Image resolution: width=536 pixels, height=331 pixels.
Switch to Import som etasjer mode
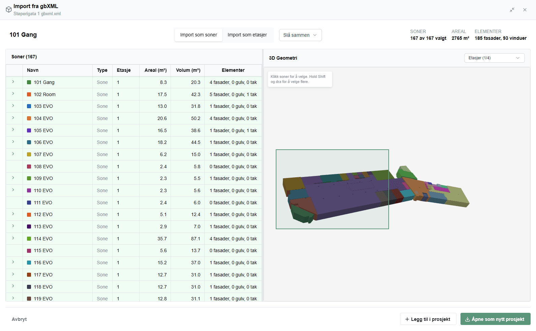[x=247, y=35]
